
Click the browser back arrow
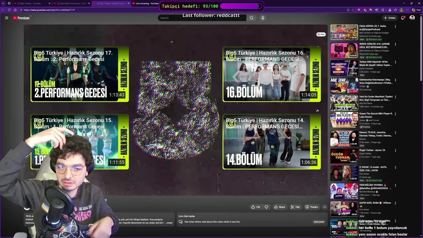coord(4,10)
